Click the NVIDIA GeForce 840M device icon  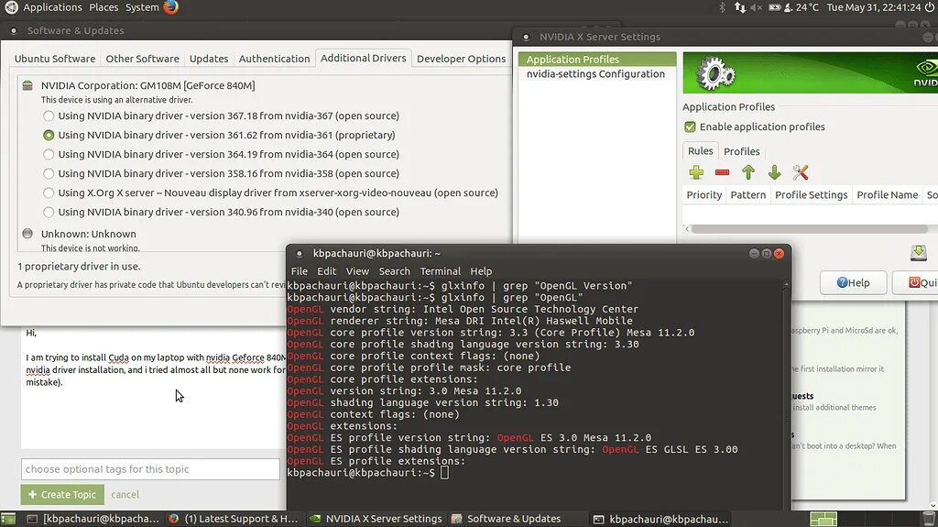pyautogui.click(x=27, y=85)
